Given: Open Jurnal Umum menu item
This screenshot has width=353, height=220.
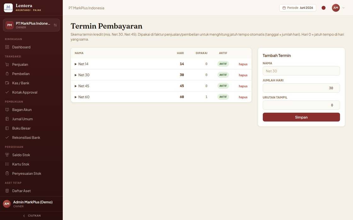Looking at the screenshot, I should tap(31, 119).
